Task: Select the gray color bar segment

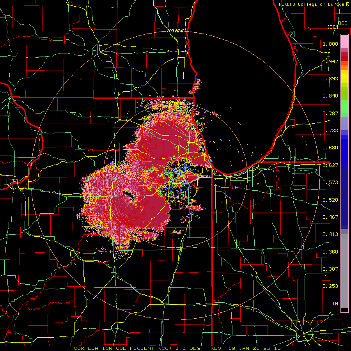Action: pos(344,273)
